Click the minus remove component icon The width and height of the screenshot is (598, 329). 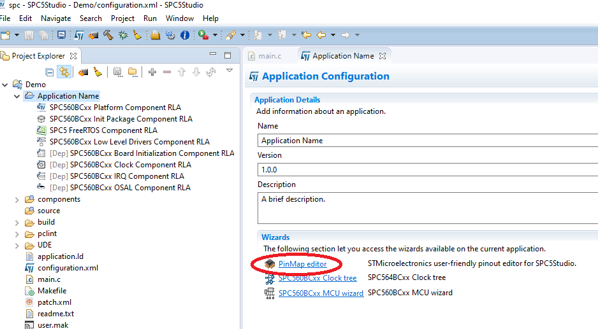(x=167, y=72)
